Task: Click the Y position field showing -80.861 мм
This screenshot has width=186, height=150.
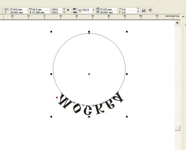Action: [19, 12]
